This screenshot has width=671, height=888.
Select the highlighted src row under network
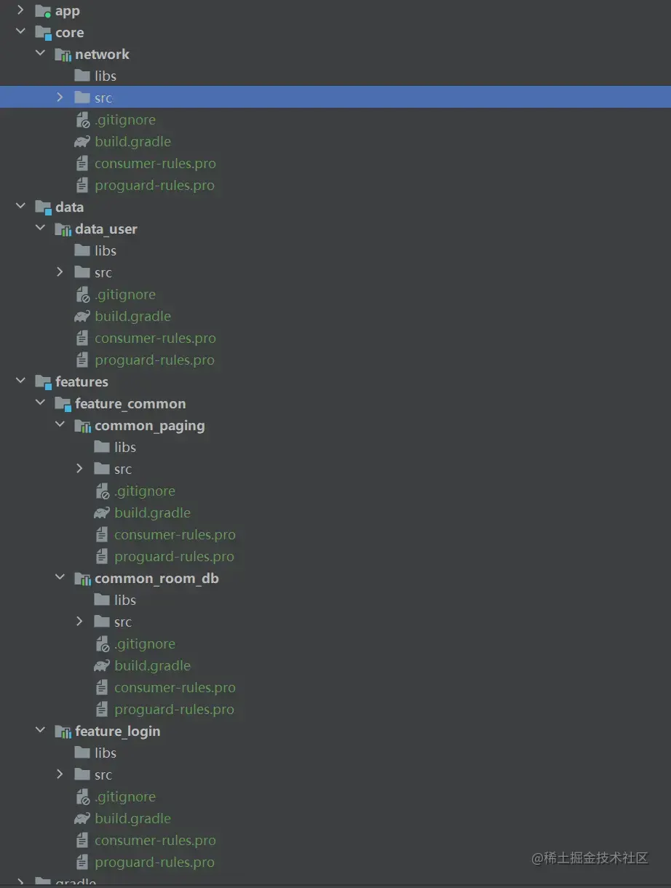pos(335,98)
